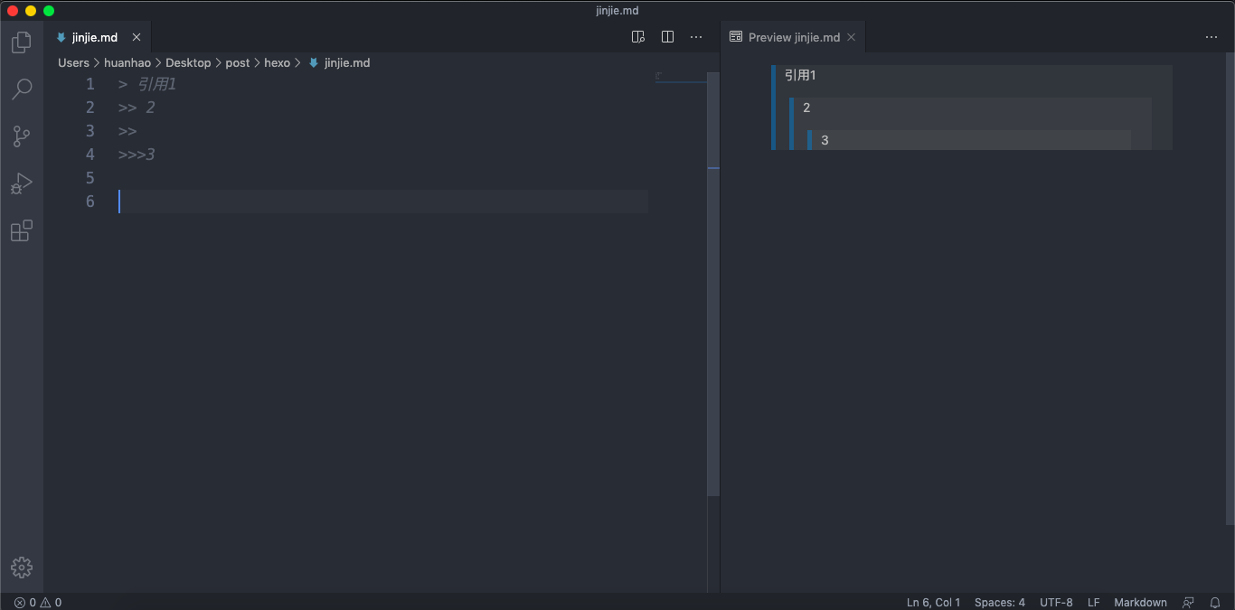Click line number 5 in the gutter

pyautogui.click(x=90, y=178)
